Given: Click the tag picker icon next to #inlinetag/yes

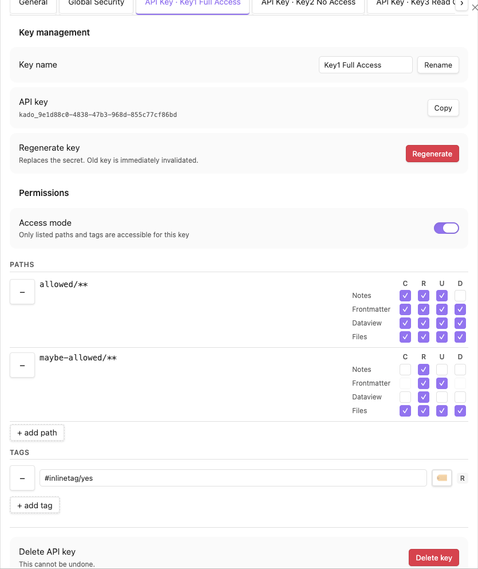Looking at the screenshot, I should (442, 478).
